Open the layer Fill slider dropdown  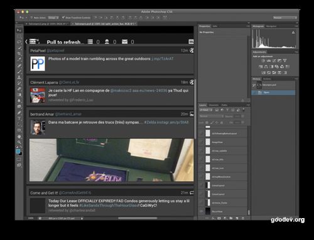pos(242,122)
